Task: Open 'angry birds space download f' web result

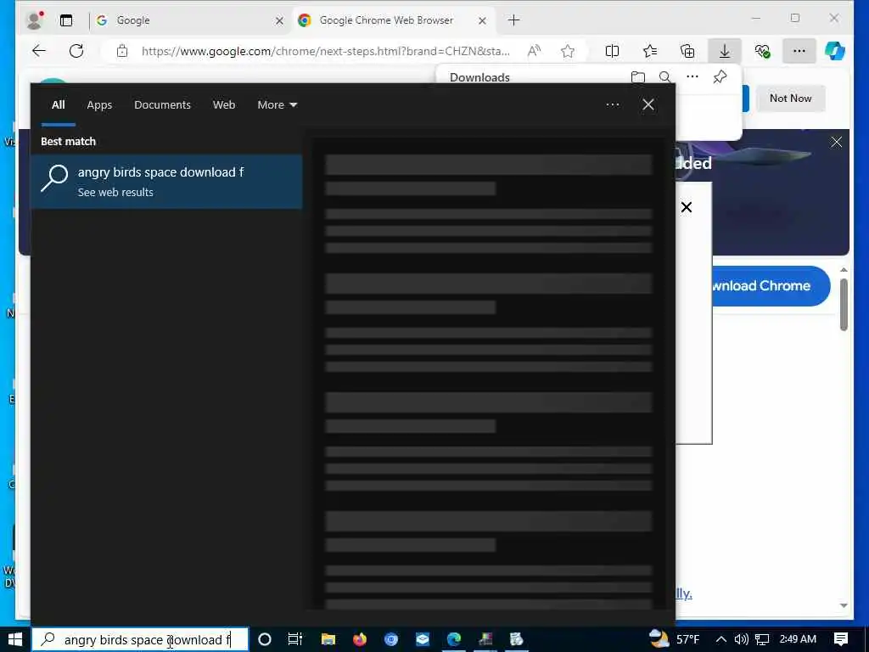Action: (167, 182)
